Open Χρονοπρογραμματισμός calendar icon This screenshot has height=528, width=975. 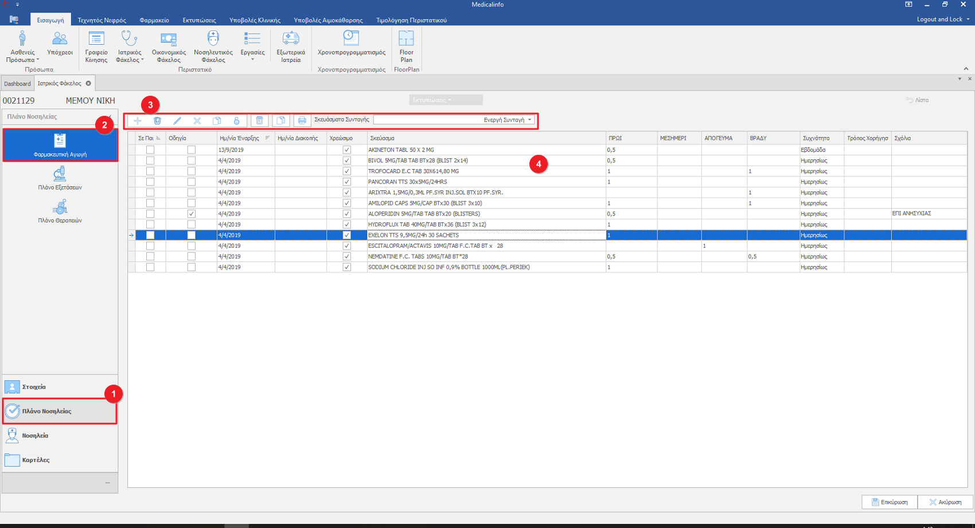[x=351, y=44]
